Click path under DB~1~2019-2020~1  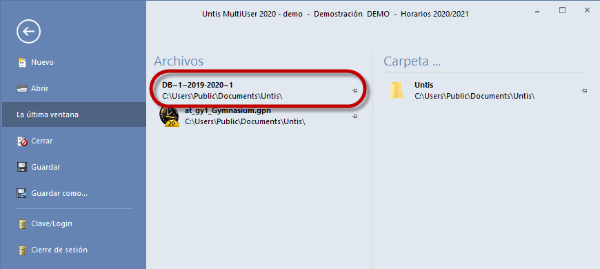(222, 96)
